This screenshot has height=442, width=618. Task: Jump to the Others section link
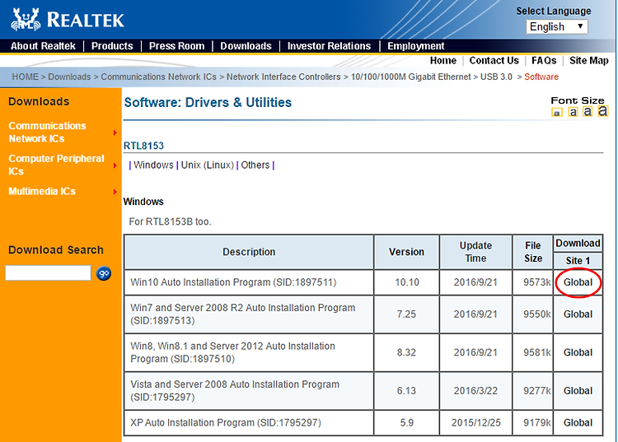pos(255,165)
